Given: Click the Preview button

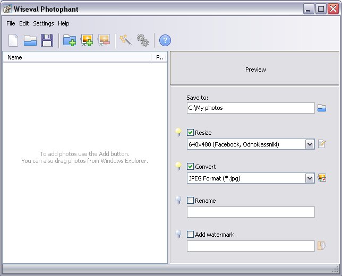Looking at the screenshot, I should pos(255,68).
